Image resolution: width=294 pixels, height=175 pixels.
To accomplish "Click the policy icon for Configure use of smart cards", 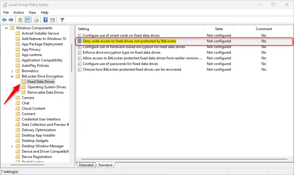I will (80, 35).
